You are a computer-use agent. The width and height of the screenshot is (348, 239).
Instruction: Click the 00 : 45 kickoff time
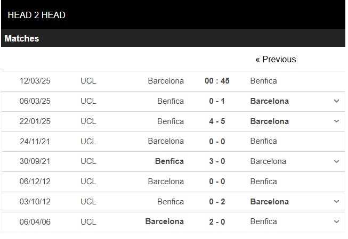tap(217, 81)
